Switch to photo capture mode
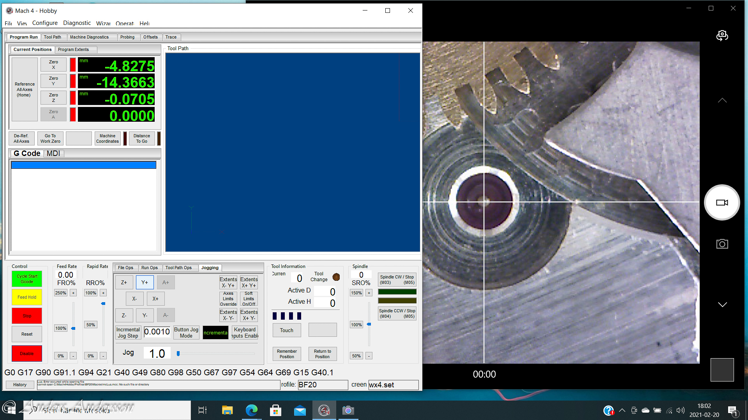 click(x=722, y=244)
